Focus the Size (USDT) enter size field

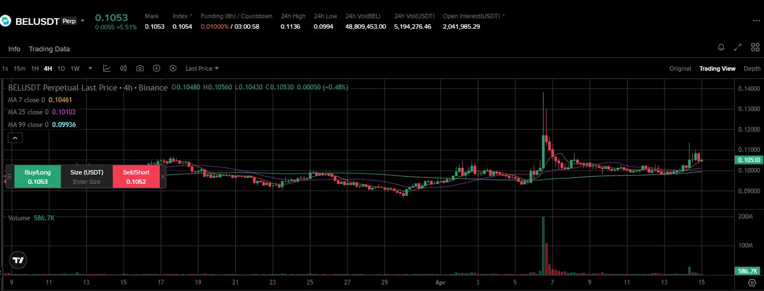click(x=87, y=182)
